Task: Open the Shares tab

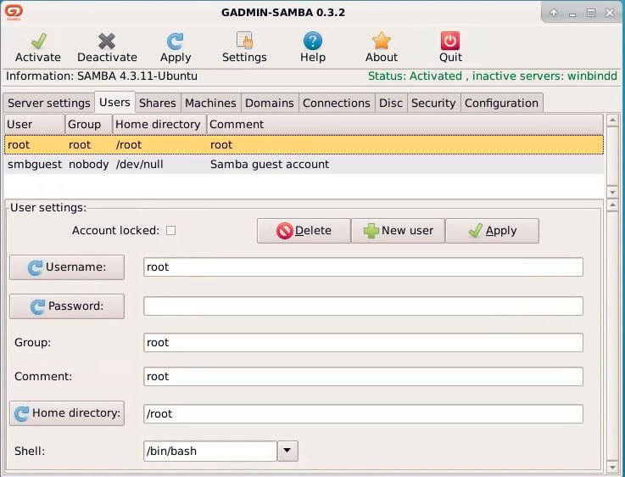Action: 158,103
